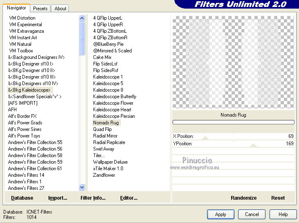Click the Nomads Rug preview image
Viewport: 299px width, 223px height.
point(233,62)
